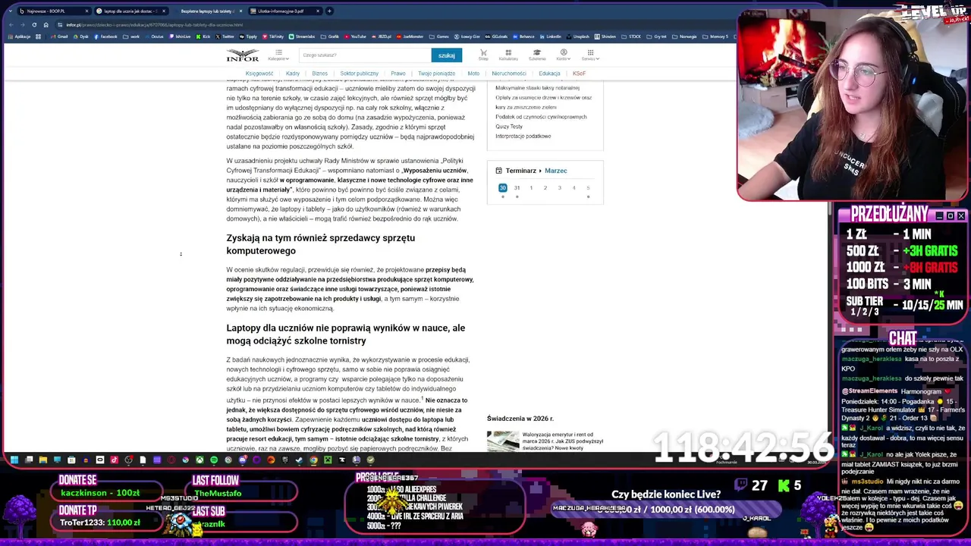Open a new browser tab
Image resolution: width=971 pixels, height=546 pixels.
pos(329,11)
